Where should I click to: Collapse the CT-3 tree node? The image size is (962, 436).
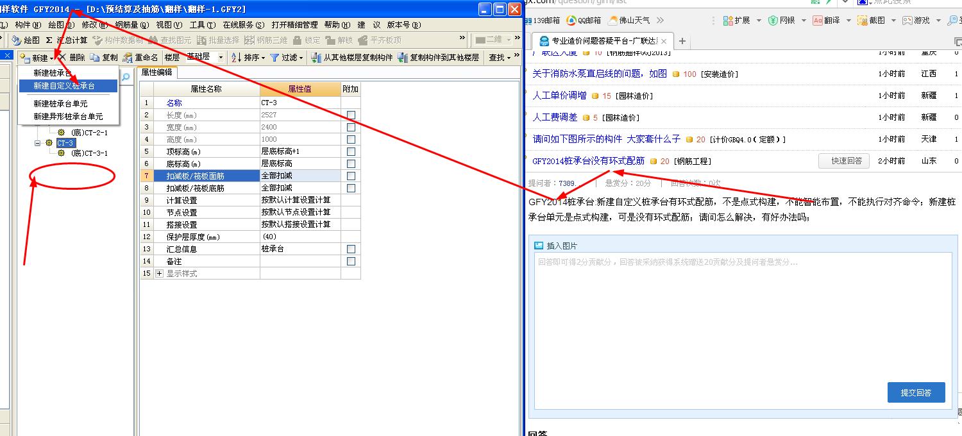click(x=38, y=143)
